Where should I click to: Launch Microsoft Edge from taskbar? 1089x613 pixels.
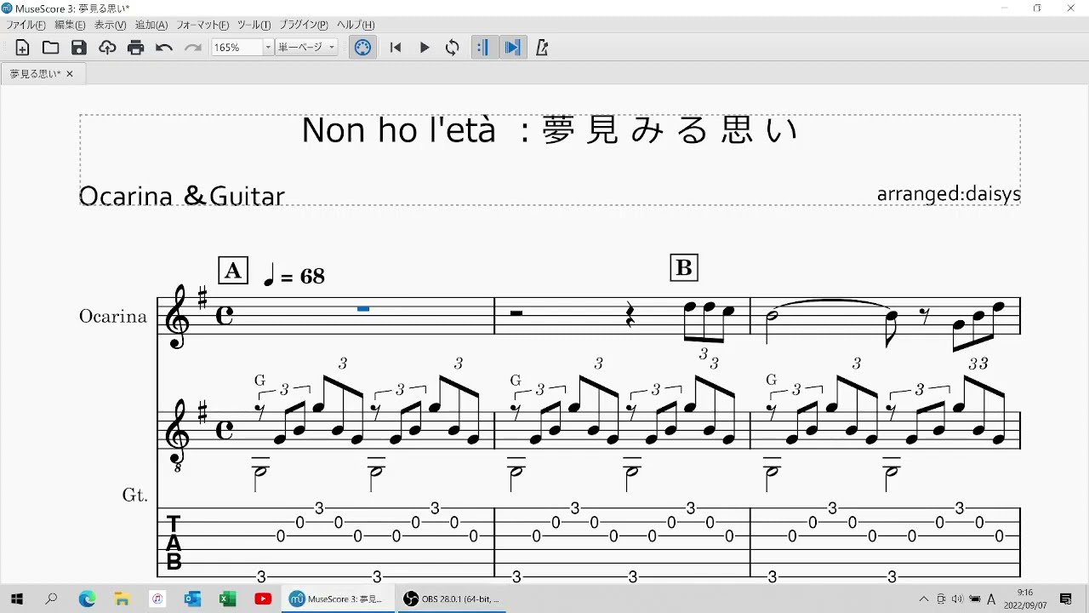(x=87, y=599)
